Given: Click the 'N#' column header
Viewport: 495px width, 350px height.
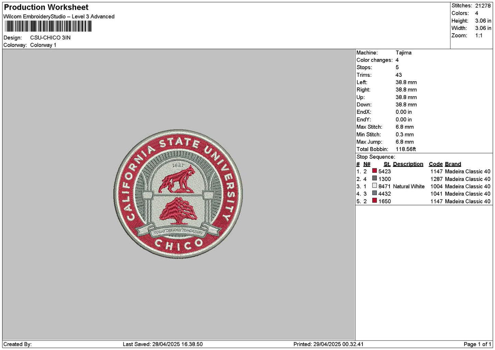Looking at the screenshot, I should [367, 164].
